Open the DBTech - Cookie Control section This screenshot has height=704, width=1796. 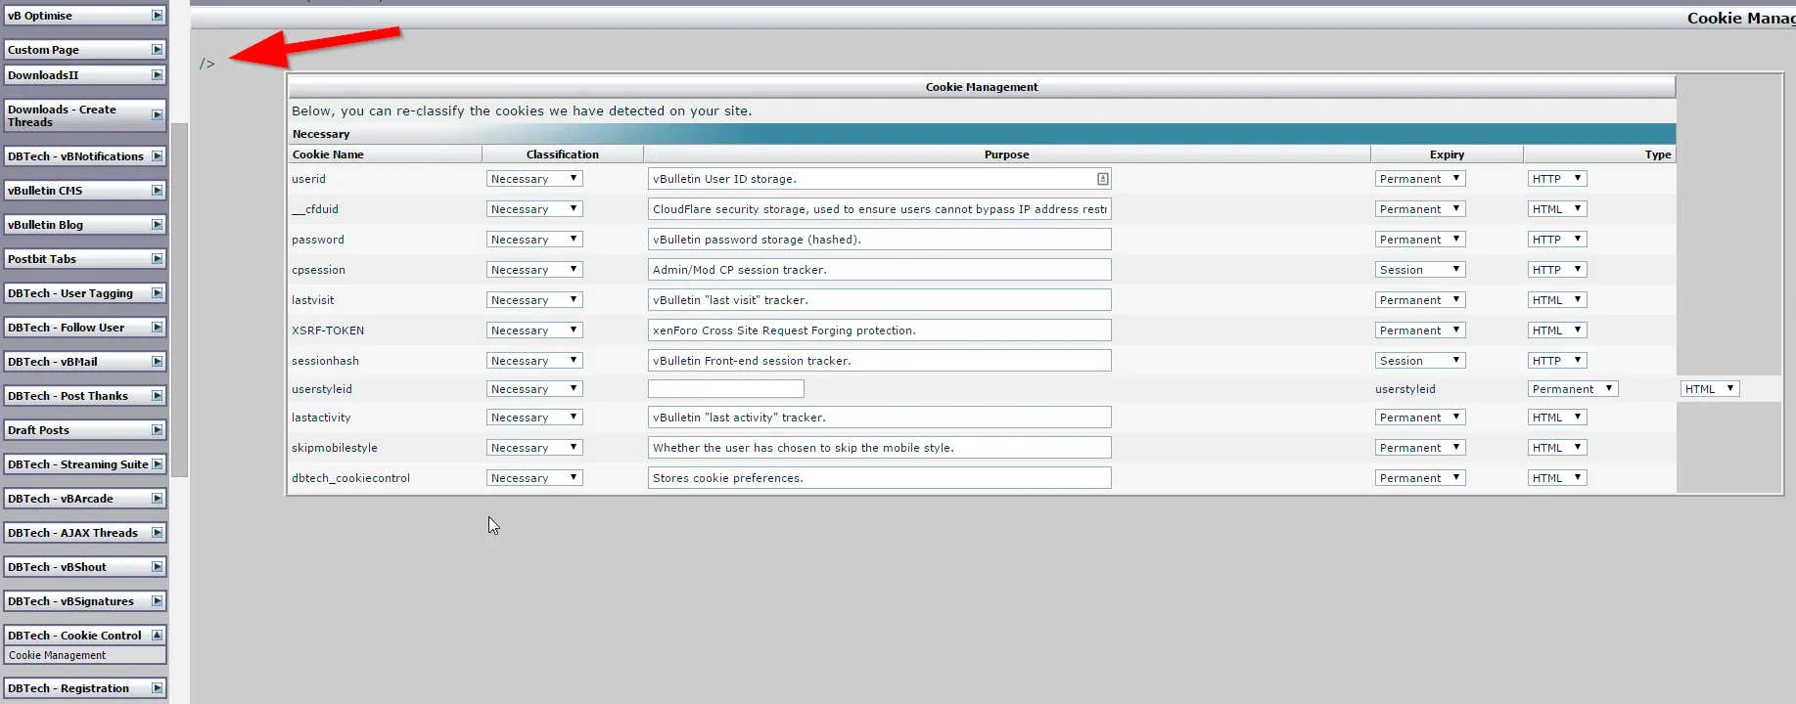click(x=84, y=636)
